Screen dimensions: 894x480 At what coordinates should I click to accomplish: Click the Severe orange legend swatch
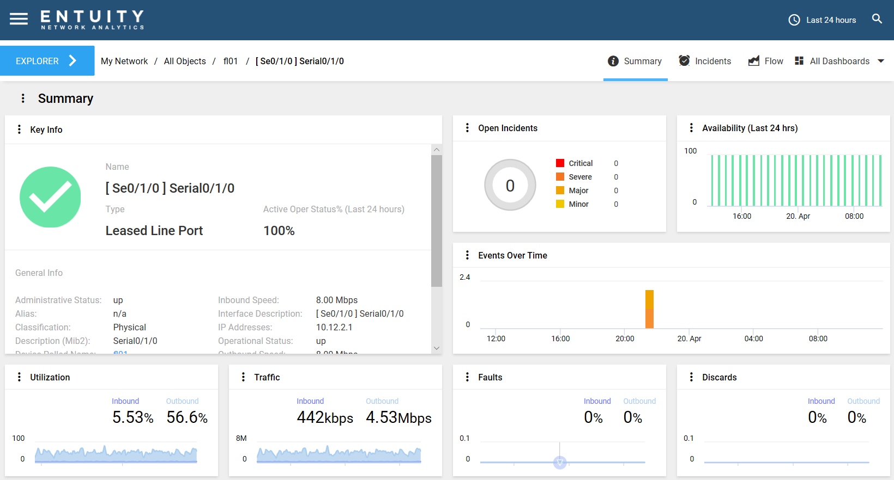click(x=560, y=177)
